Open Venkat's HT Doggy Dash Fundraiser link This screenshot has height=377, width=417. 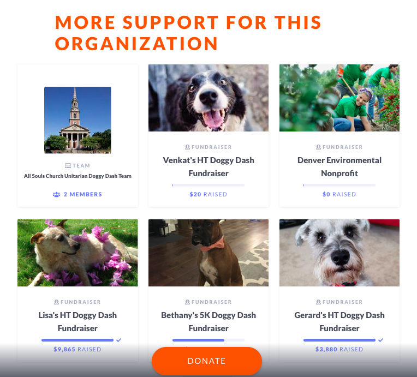[208, 167]
